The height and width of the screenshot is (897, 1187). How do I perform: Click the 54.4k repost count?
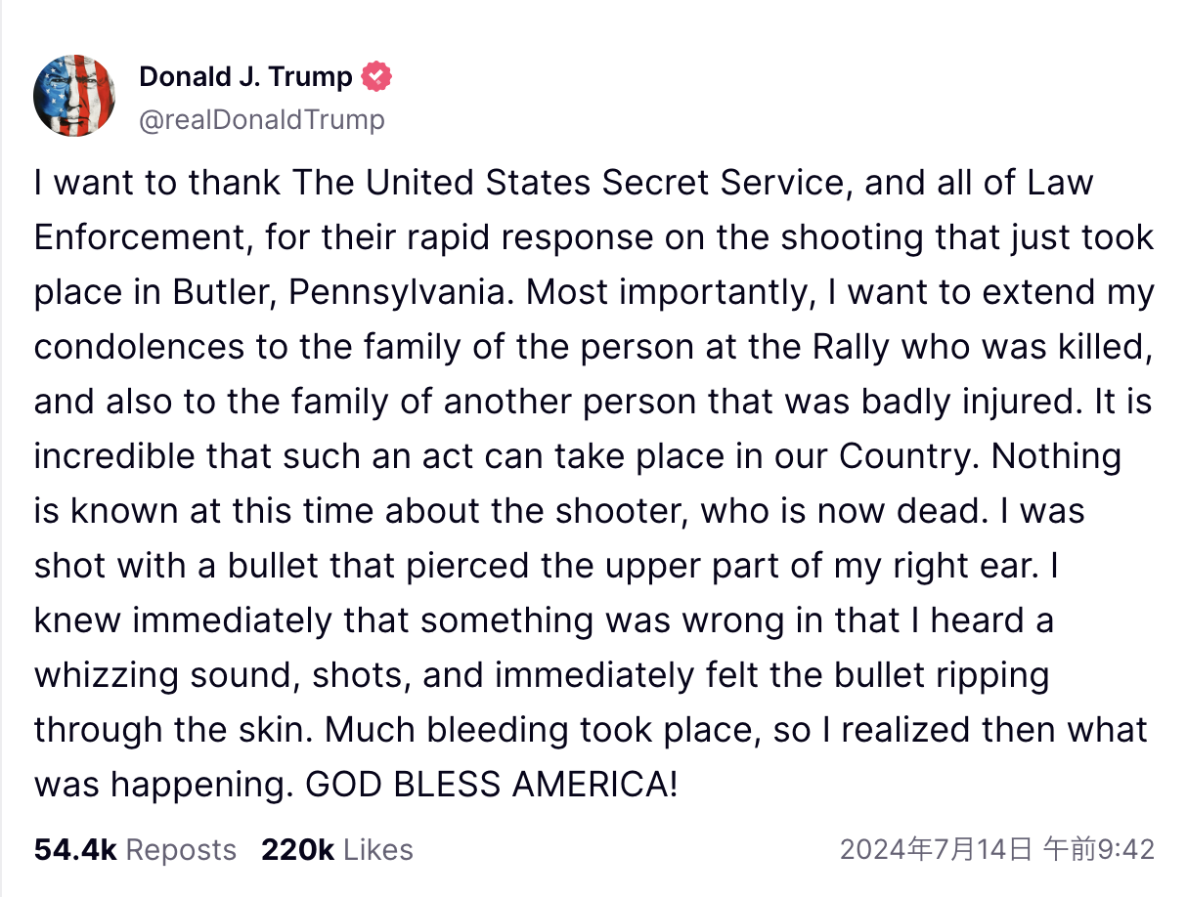75,850
